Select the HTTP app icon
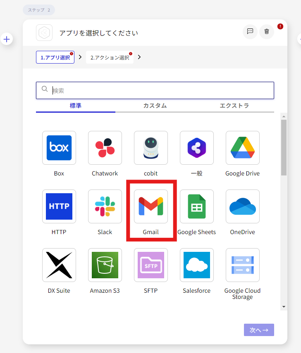The width and height of the screenshot is (301, 353). [x=59, y=206]
